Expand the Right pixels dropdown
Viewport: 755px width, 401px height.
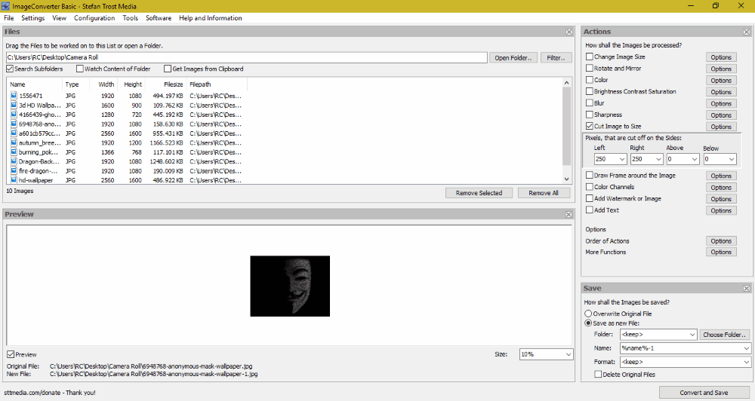(x=658, y=159)
